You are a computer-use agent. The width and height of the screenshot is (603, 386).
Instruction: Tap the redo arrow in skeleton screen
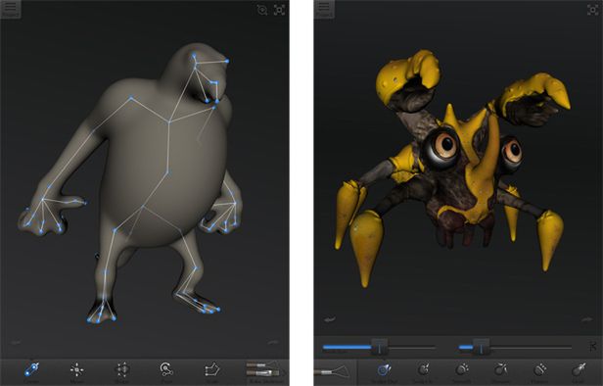(273, 342)
